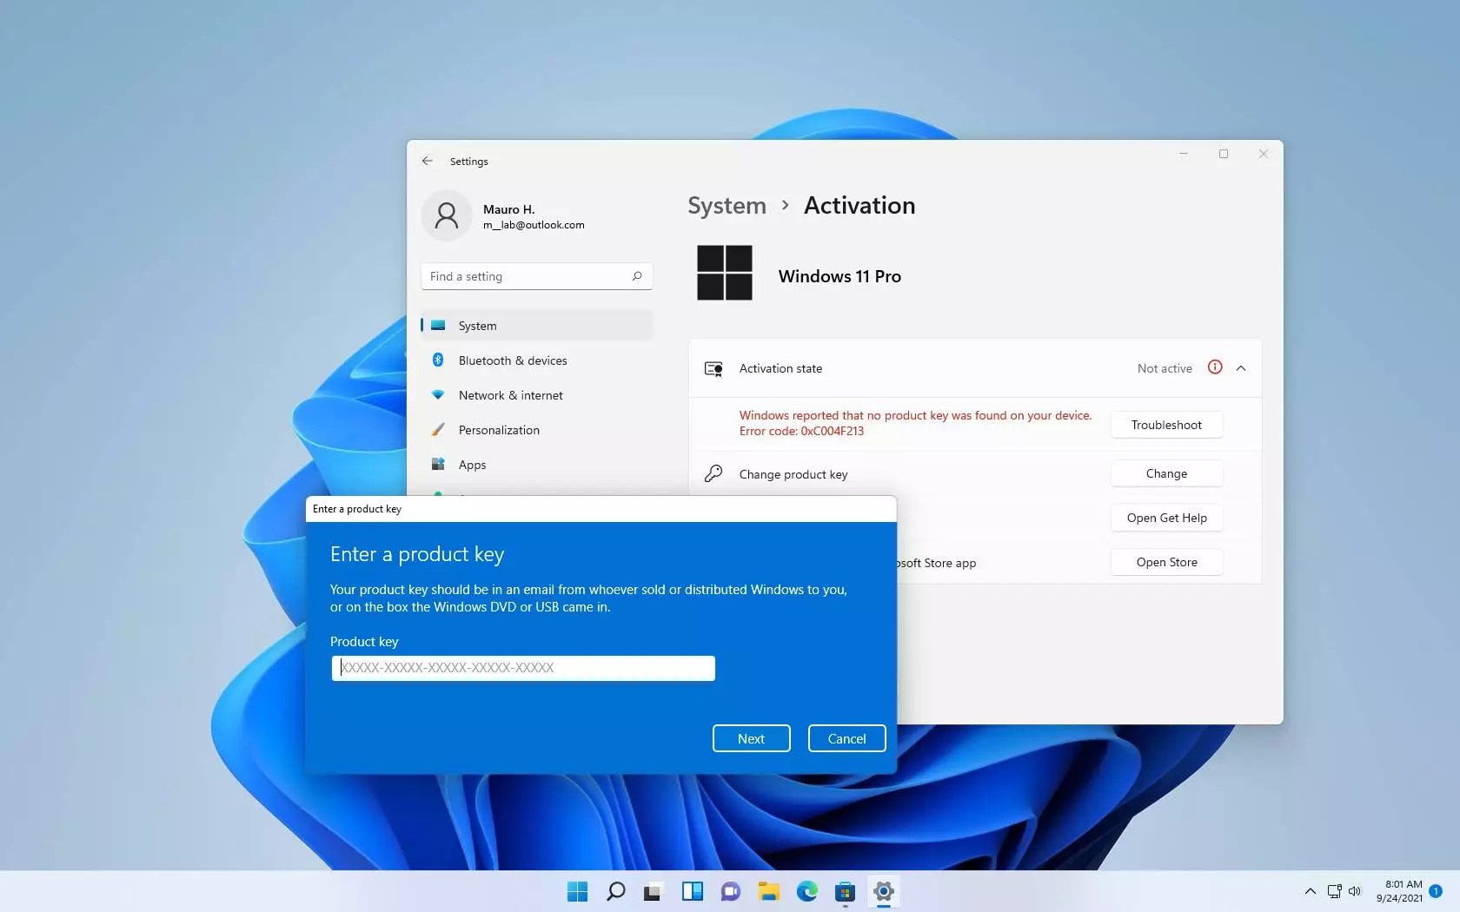Click the back arrow in Settings
The width and height of the screenshot is (1460, 912).
click(x=427, y=161)
